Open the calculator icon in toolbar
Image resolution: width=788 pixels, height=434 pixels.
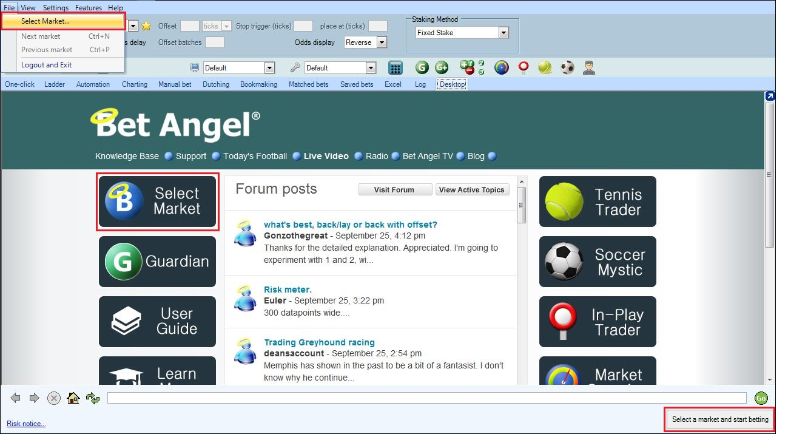coord(396,68)
